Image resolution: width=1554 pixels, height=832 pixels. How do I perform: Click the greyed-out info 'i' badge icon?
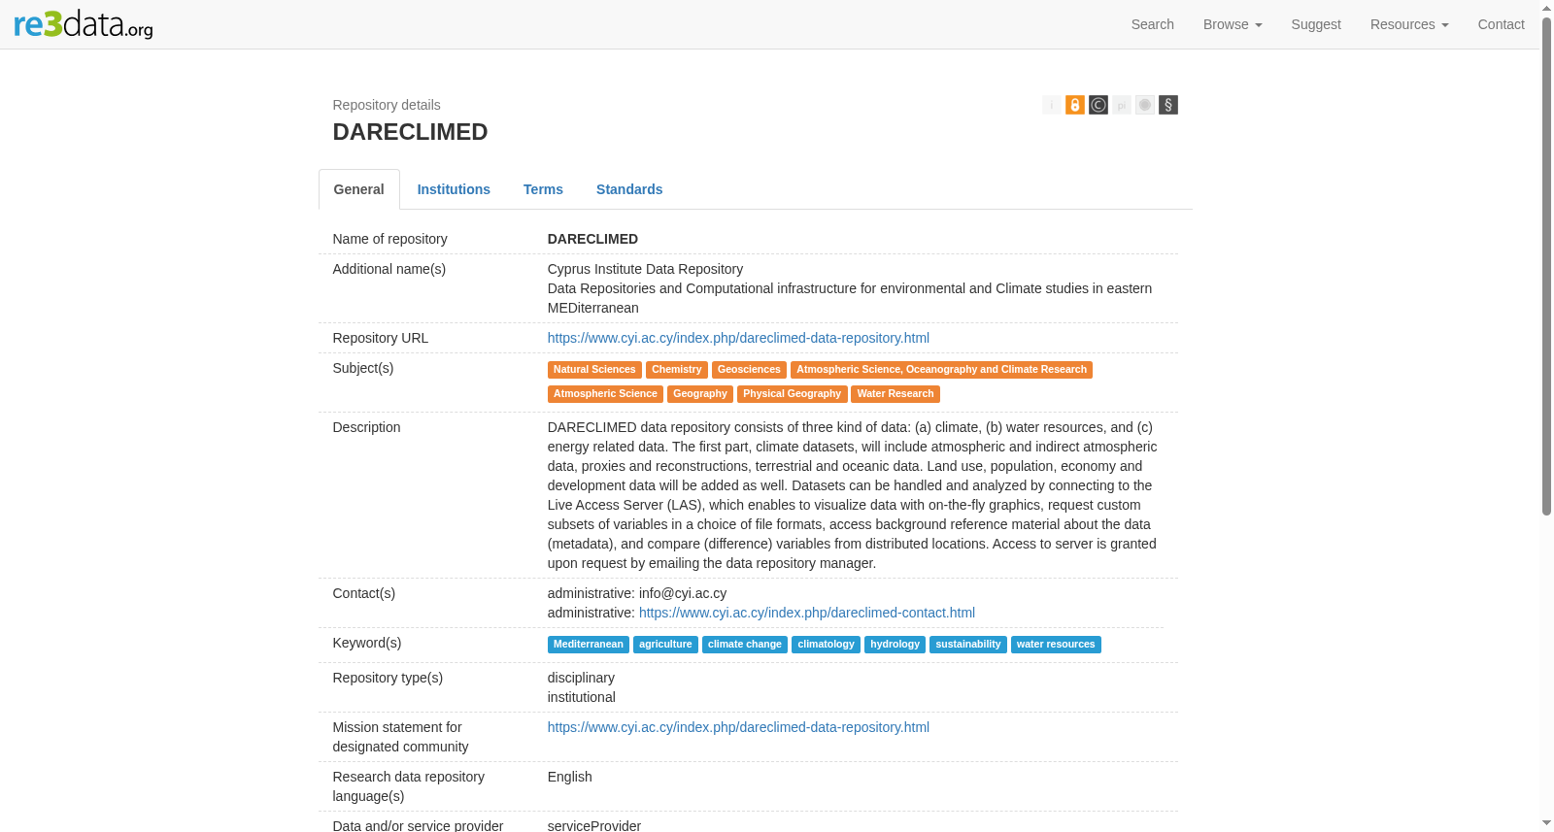[x=1052, y=105]
